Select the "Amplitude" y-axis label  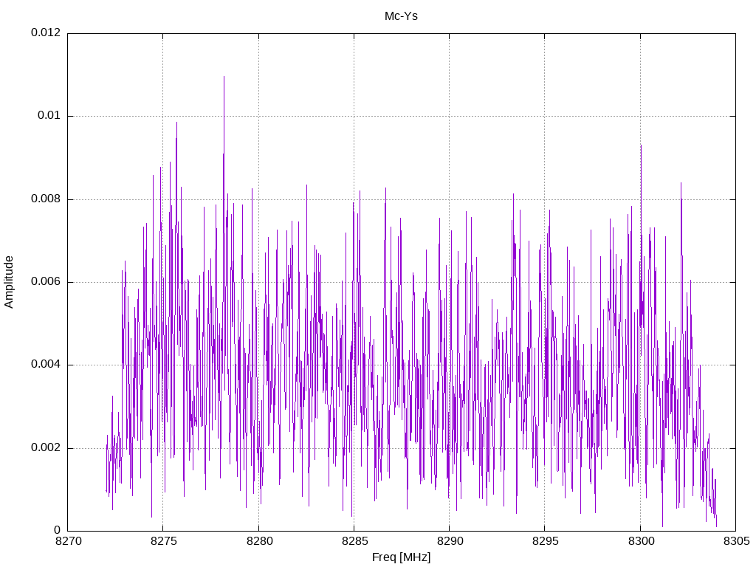9,282
